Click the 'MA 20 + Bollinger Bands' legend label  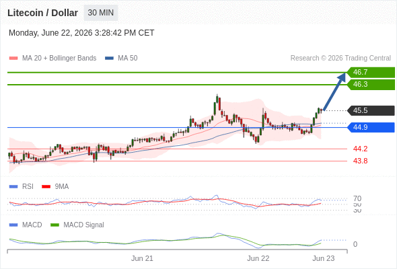[59, 59]
